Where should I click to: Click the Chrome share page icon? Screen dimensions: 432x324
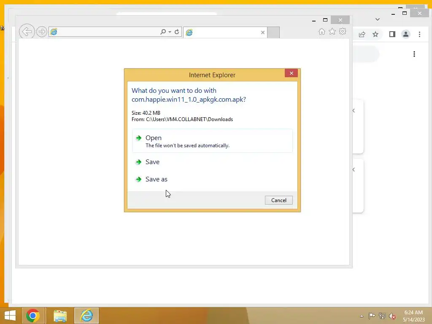(x=362, y=35)
